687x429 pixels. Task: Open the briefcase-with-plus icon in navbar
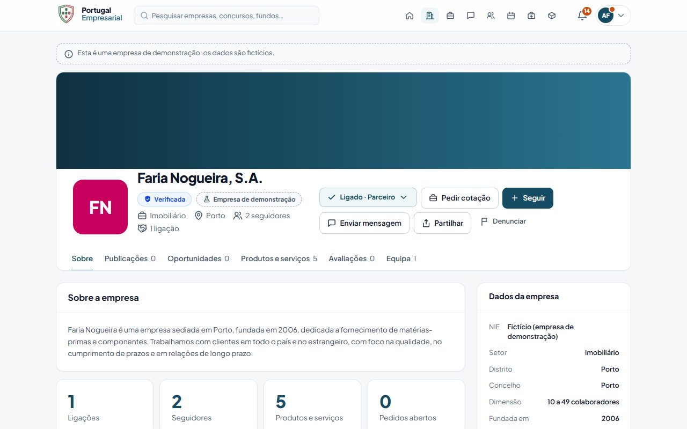(x=531, y=16)
